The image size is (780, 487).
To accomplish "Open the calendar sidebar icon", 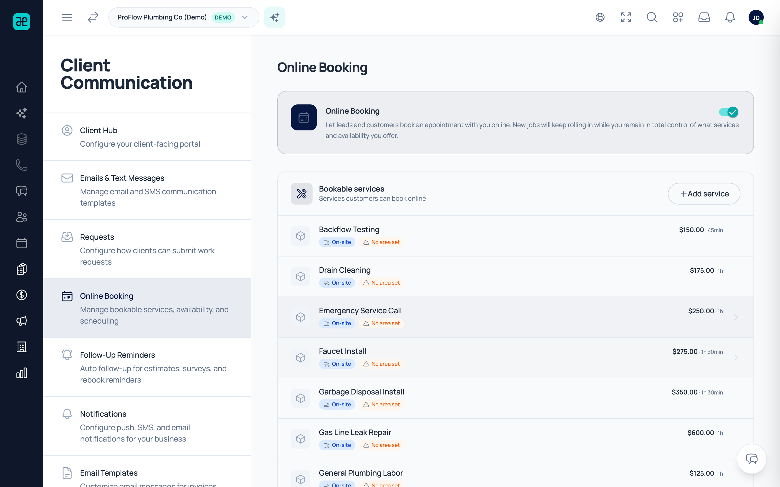I will [22, 243].
